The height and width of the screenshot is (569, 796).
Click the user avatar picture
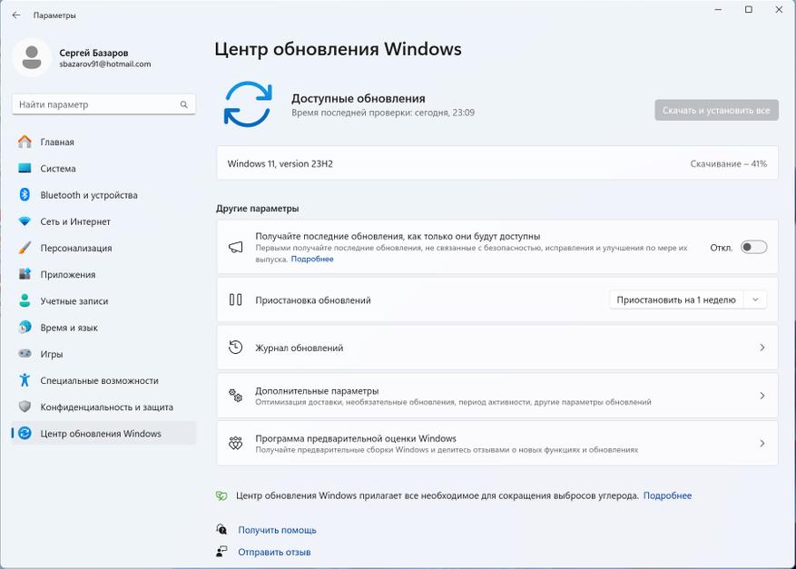[x=32, y=57]
